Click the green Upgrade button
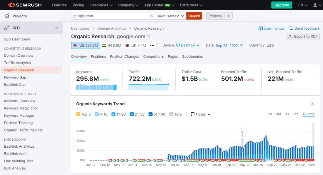 282,5
